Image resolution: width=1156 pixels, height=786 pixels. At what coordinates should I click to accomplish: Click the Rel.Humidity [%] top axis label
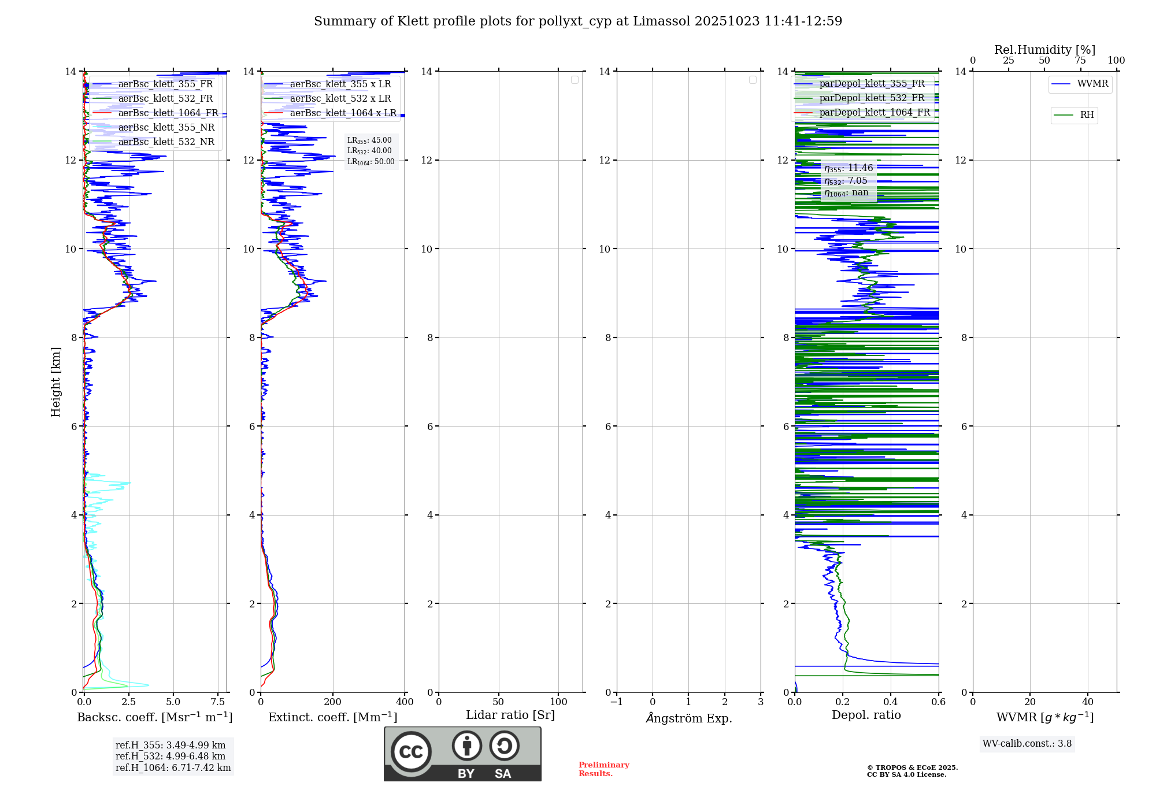click(1044, 50)
